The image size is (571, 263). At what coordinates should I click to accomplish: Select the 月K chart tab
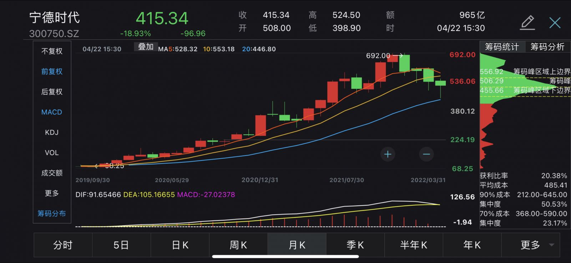(297, 245)
